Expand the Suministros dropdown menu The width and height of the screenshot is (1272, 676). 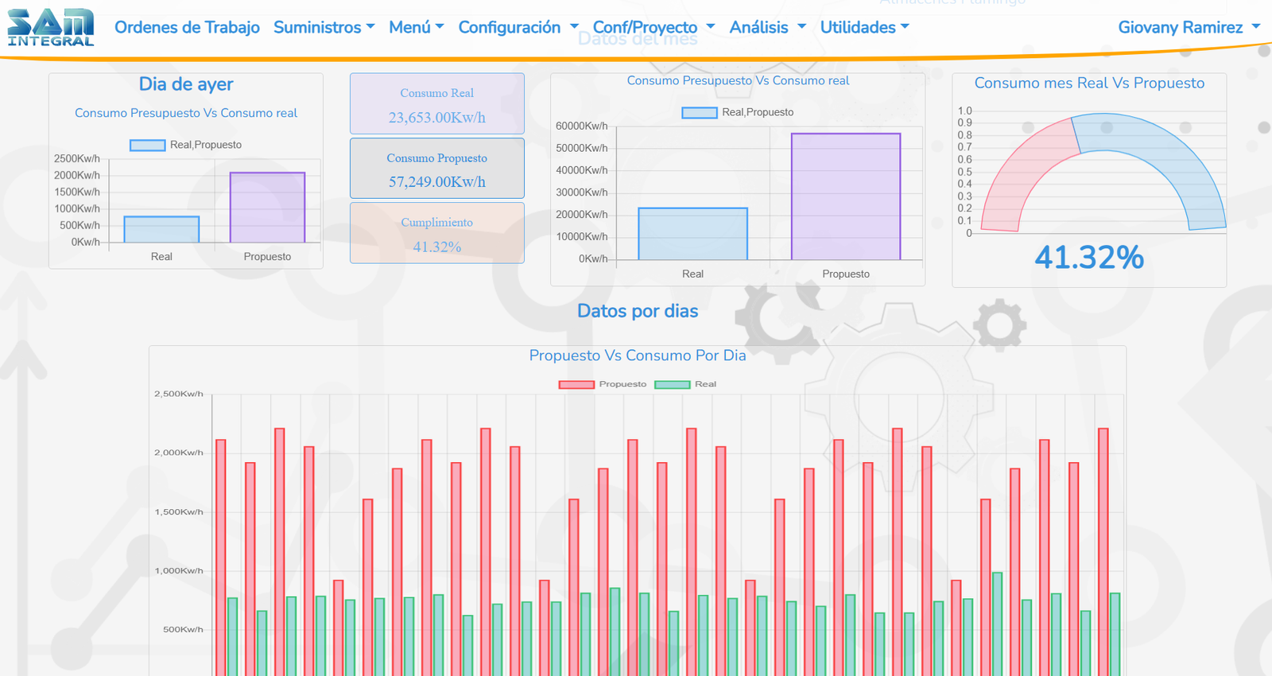coord(324,27)
